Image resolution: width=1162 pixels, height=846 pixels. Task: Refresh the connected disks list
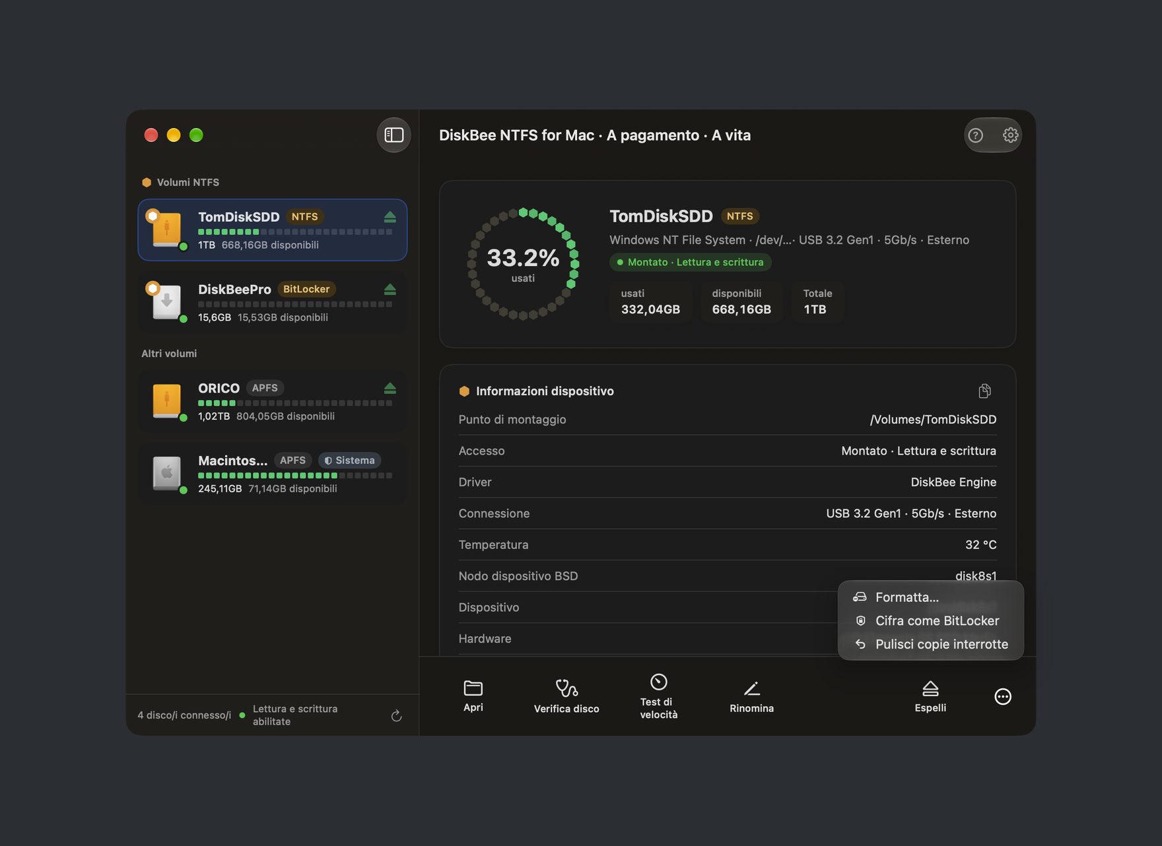[x=396, y=716]
